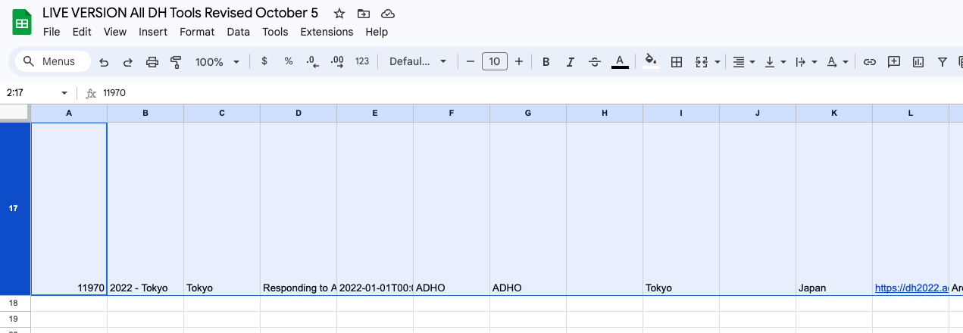
Task: Click the font size input field
Action: (495, 62)
